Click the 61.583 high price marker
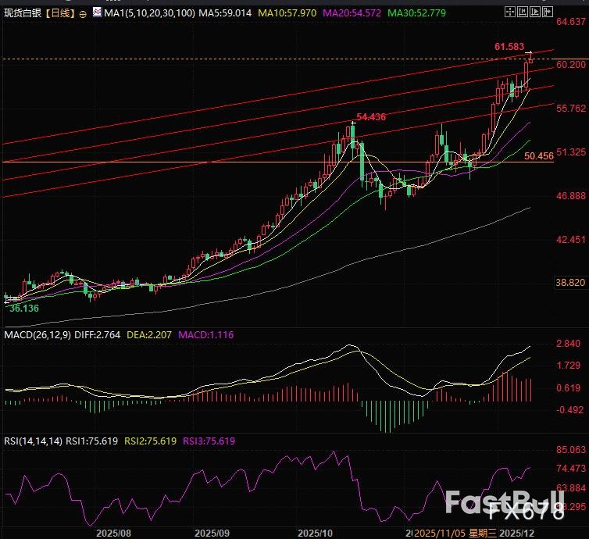Screen dimensions: 589x539 pyautogui.click(x=508, y=47)
